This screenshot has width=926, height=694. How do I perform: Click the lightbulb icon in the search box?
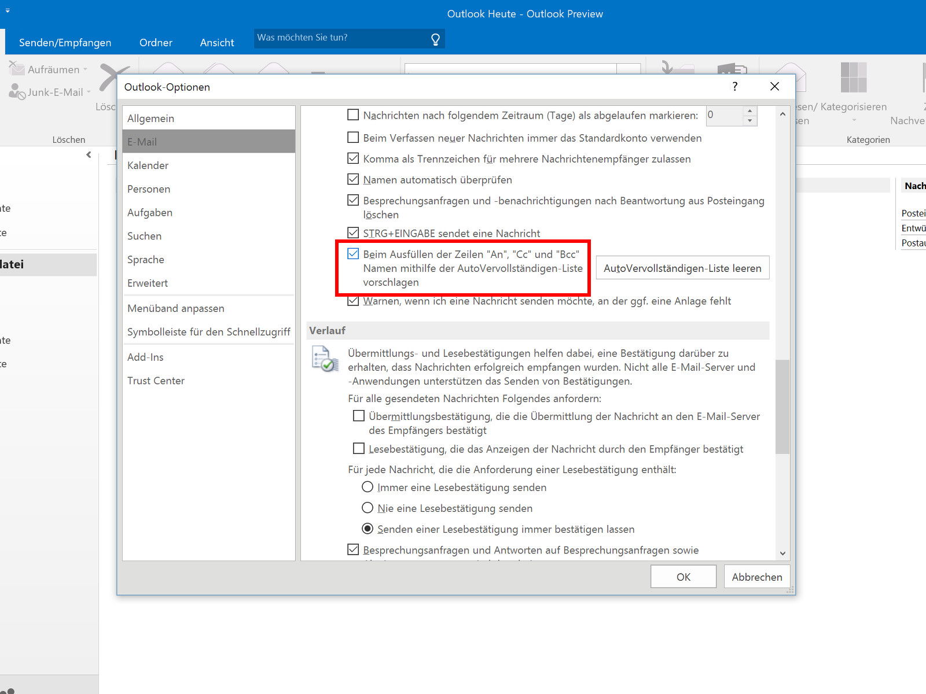pos(435,39)
